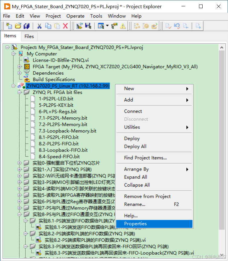Select the 7.3-Loopback-Memory.bit file
Viewport: 228px width, 261px height.
click(67, 131)
